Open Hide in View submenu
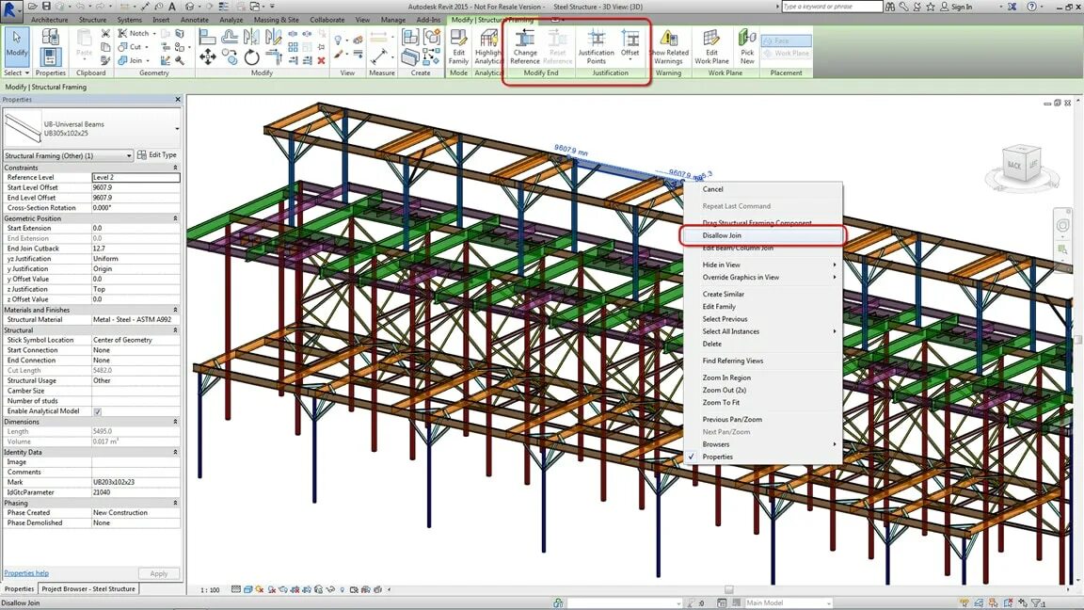This screenshot has width=1084, height=610. (762, 265)
